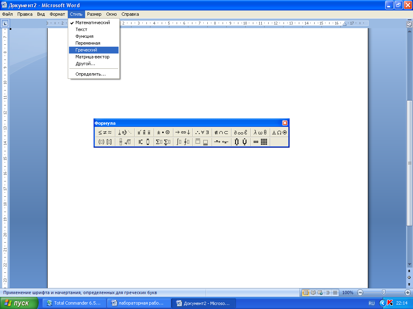Open the Другой... style dialog
Image resolution: width=413 pixels, height=309 pixels.
coord(94,64)
